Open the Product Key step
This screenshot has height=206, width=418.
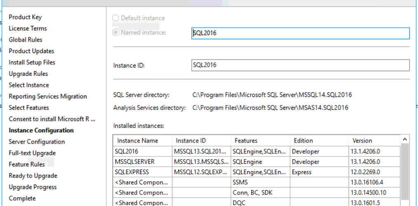25,17
